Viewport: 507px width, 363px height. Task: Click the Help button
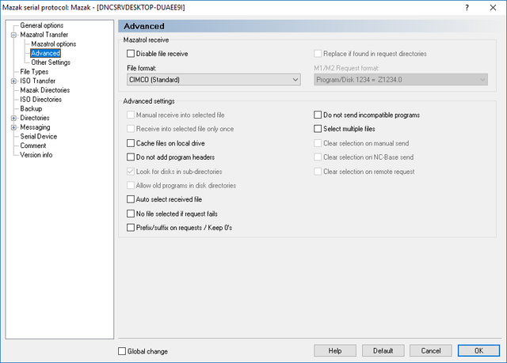(x=335, y=350)
